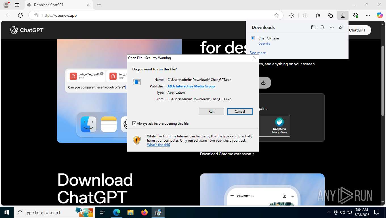This screenshot has height=218, width=386.
Task: Open Firefox from taskbar
Action: pyautogui.click(x=144, y=212)
